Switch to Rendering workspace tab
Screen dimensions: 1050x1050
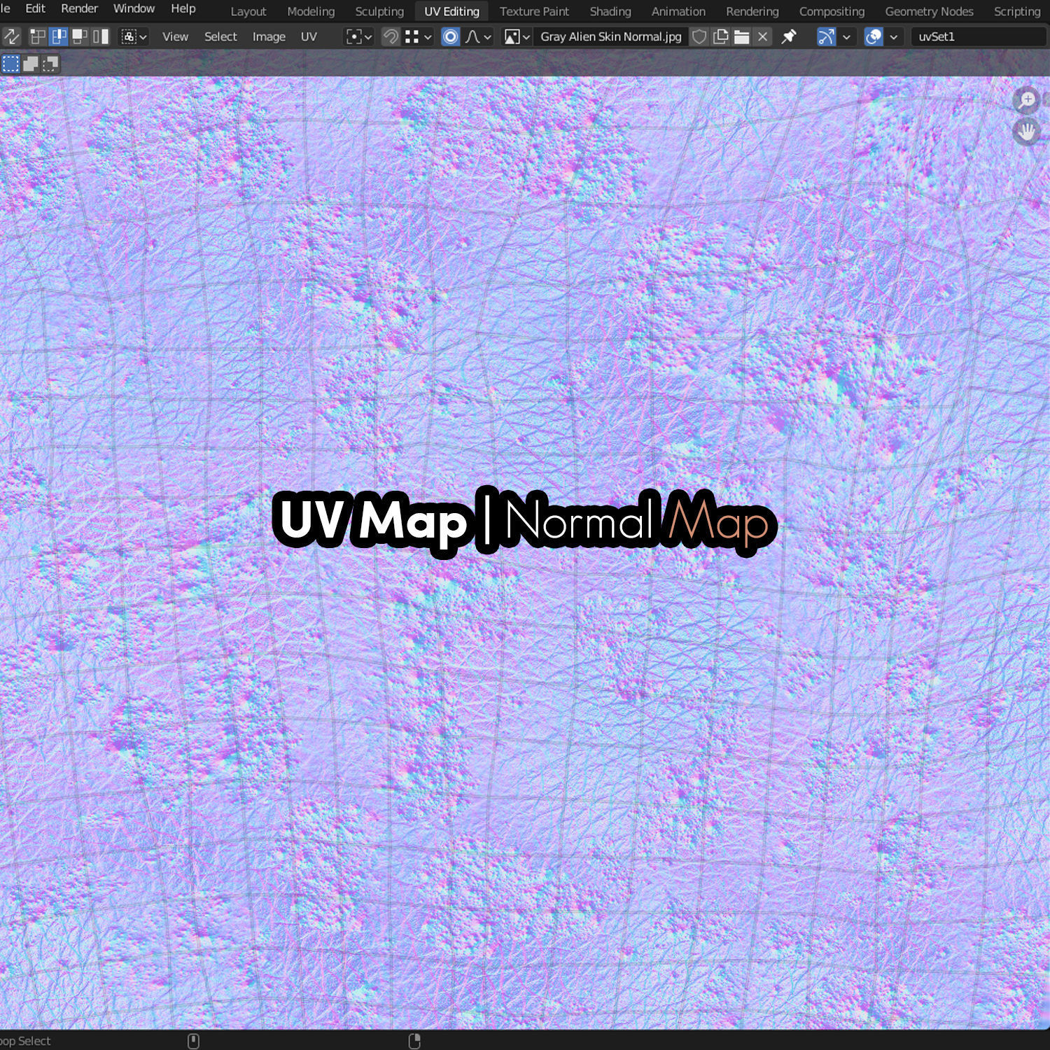[x=752, y=11]
